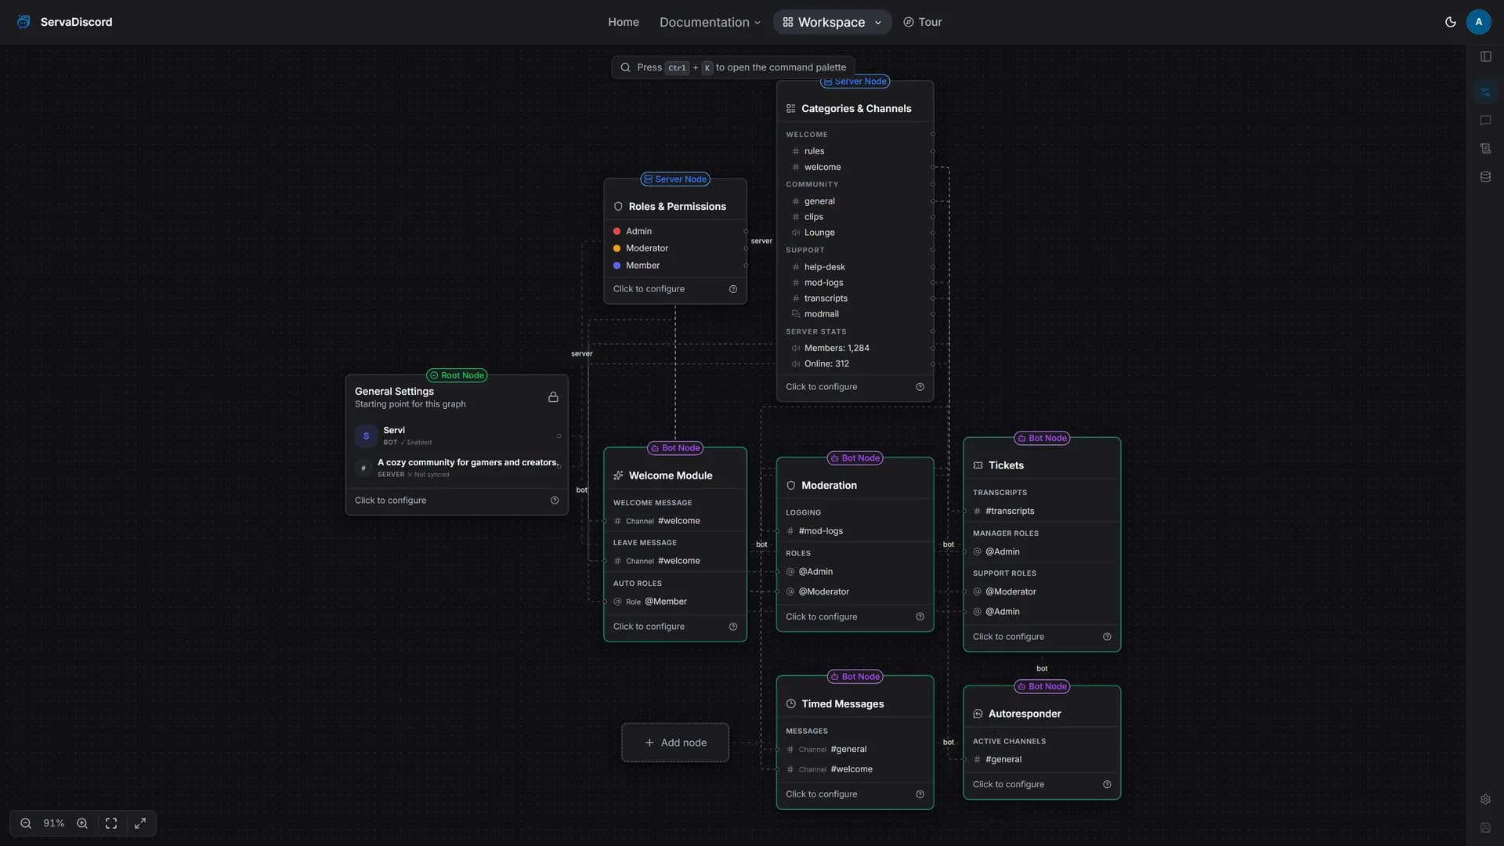Toggle the sidebar panel layout icon
The width and height of the screenshot is (1504, 846).
click(x=1486, y=56)
